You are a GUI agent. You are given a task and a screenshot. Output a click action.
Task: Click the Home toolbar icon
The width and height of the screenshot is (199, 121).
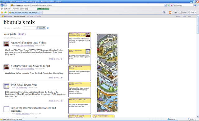(x=164, y=12)
